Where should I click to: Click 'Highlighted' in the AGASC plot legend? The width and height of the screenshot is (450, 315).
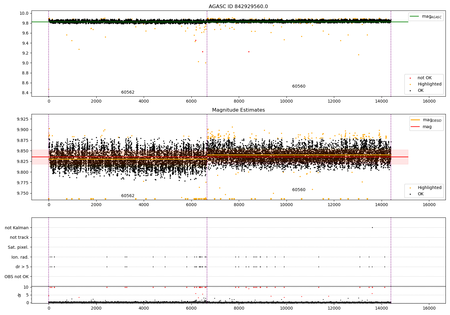[429, 84]
